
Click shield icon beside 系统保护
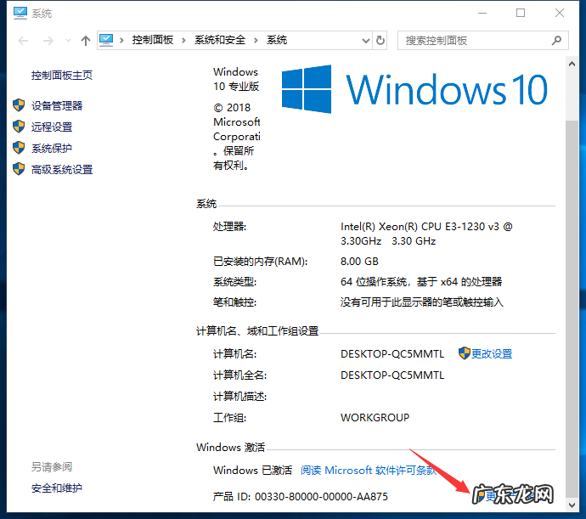(x=19, y=148)
